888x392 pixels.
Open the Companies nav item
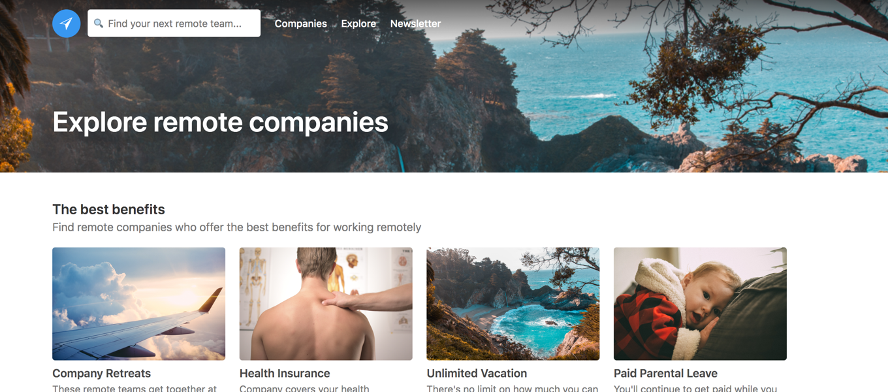pos(300,24)
